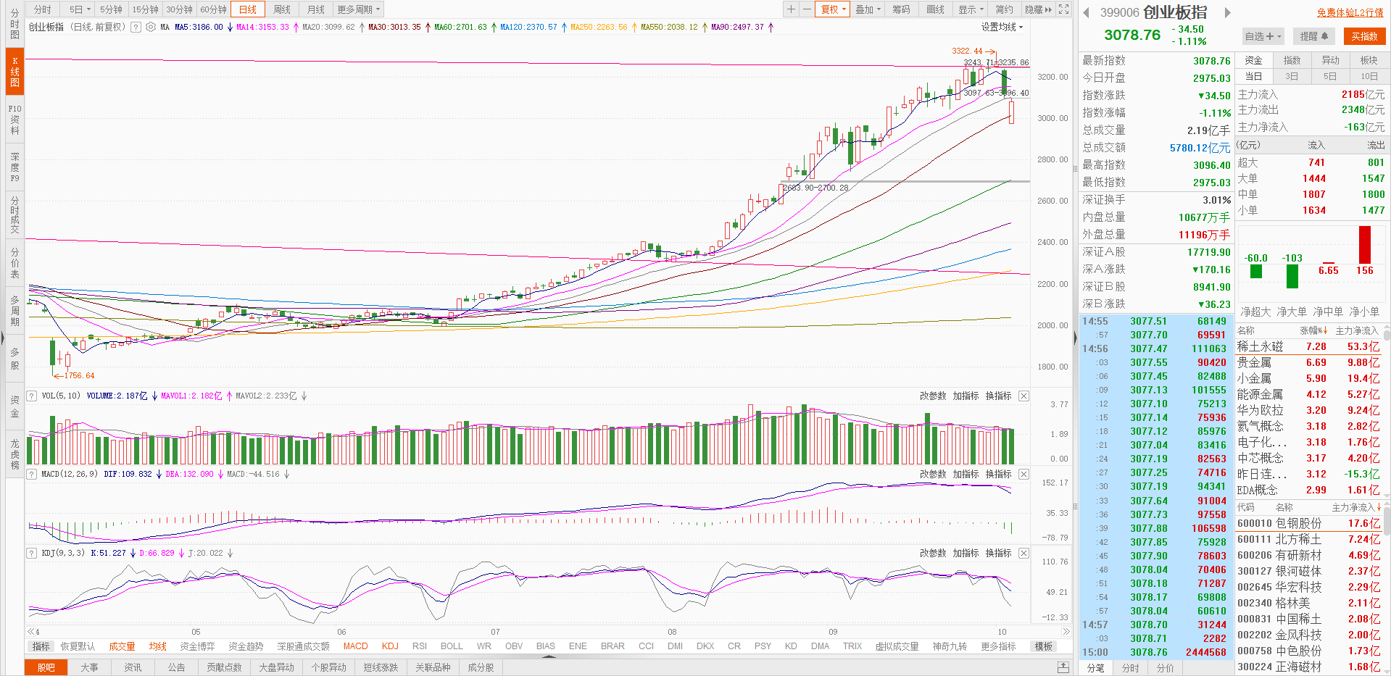Open moving average settings gear icon
This screenshot has height=676, width=1391.
tap(151, 27)
